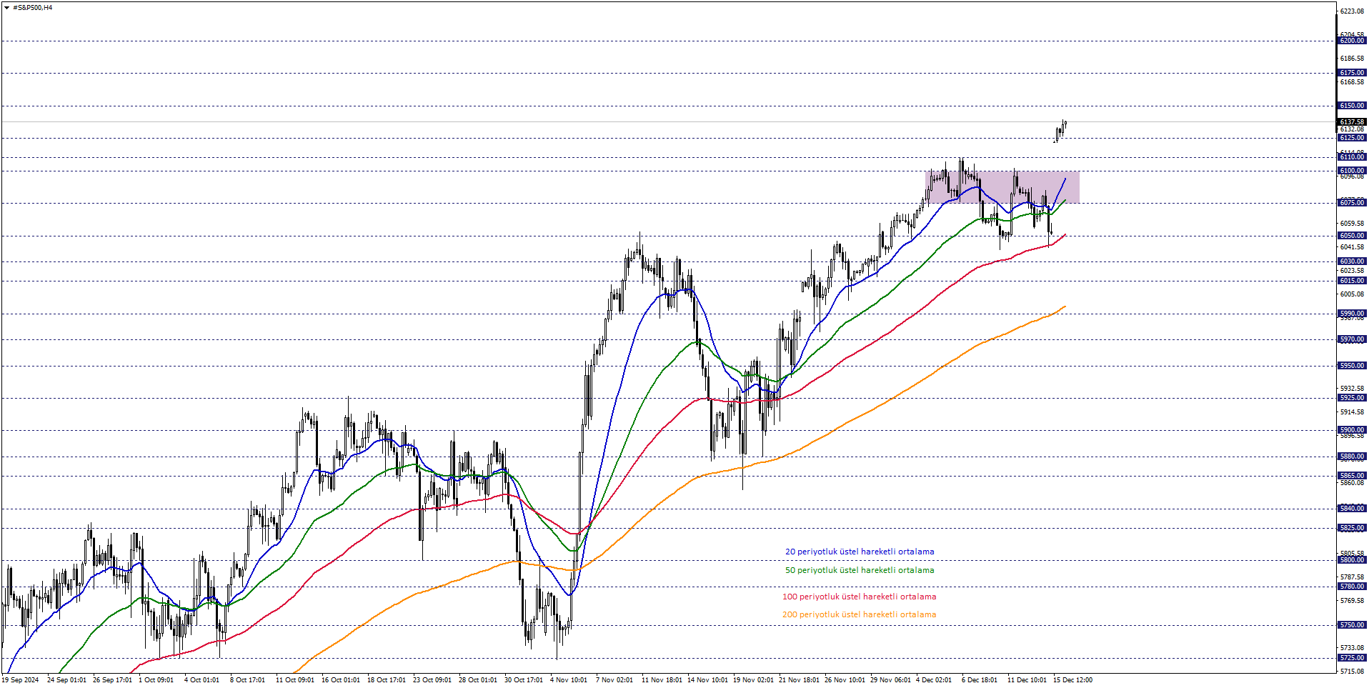Click the #S&P500,H4 chart title
Viewport: 1369px width, 688px height.
(33, 8)
